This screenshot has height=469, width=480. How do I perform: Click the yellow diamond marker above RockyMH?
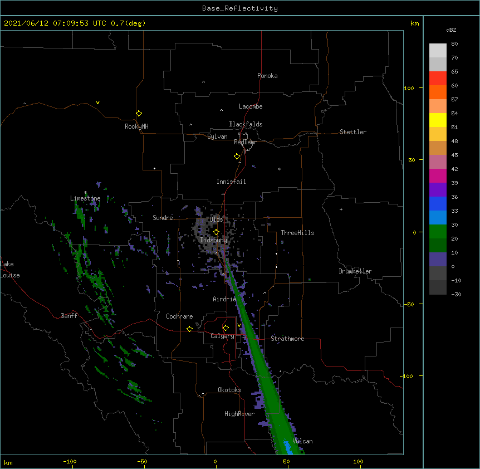pos(139,114)
